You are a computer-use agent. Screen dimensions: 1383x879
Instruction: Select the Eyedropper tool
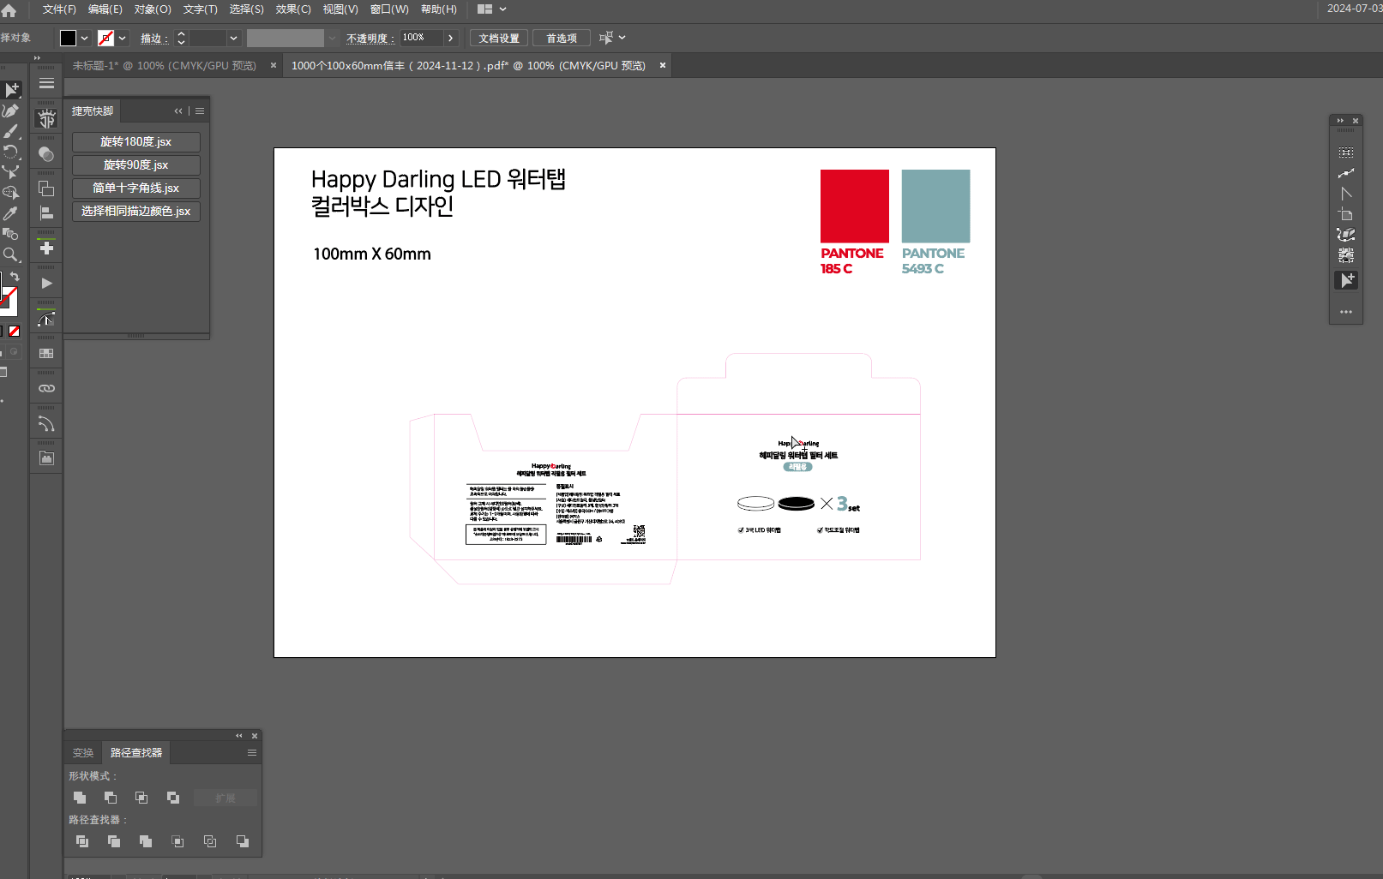pyautogui.click(x=10, y=213)
